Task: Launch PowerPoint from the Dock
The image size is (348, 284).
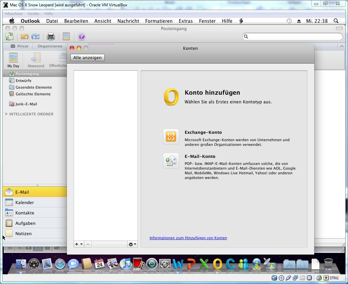Action: tap(191, 264)
